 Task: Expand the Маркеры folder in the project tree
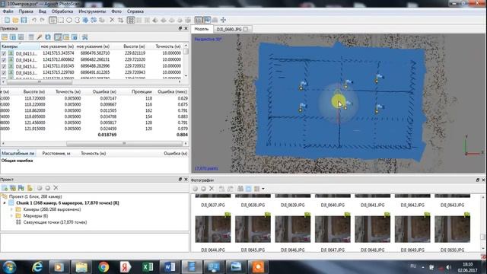coord(12,215)
